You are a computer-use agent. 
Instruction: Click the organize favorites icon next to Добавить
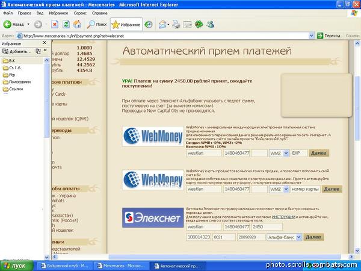pyautogui.click(x=38, y=51)
